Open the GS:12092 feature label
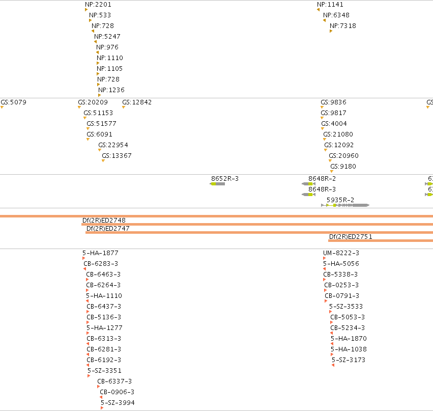This screenshot has width=433, height=411. (x=339, y=145)
